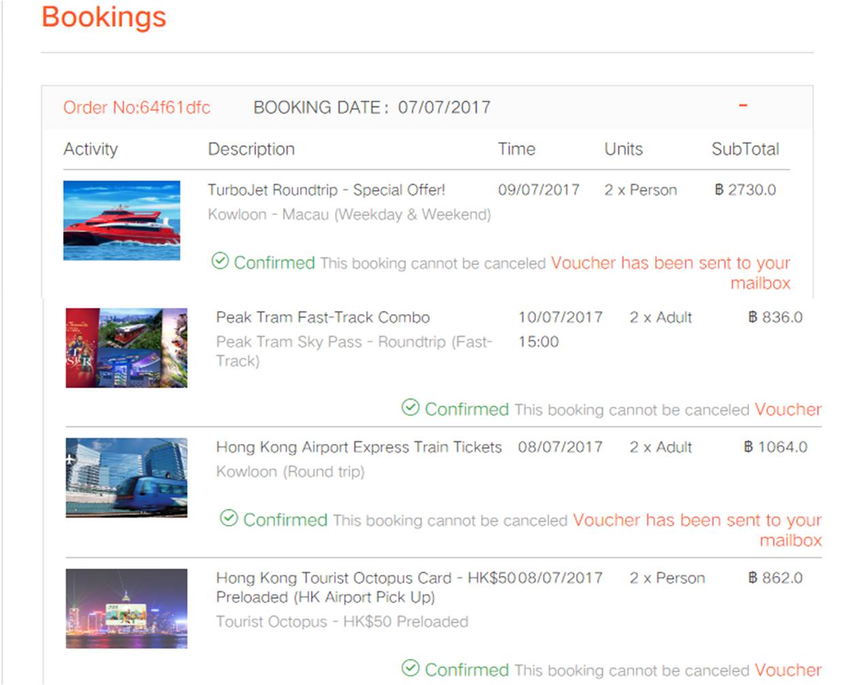The width and height of the screenshot is (841, 685).
Task: Click the ฿ 862.0 subtotal value
Action: point(775,578)
